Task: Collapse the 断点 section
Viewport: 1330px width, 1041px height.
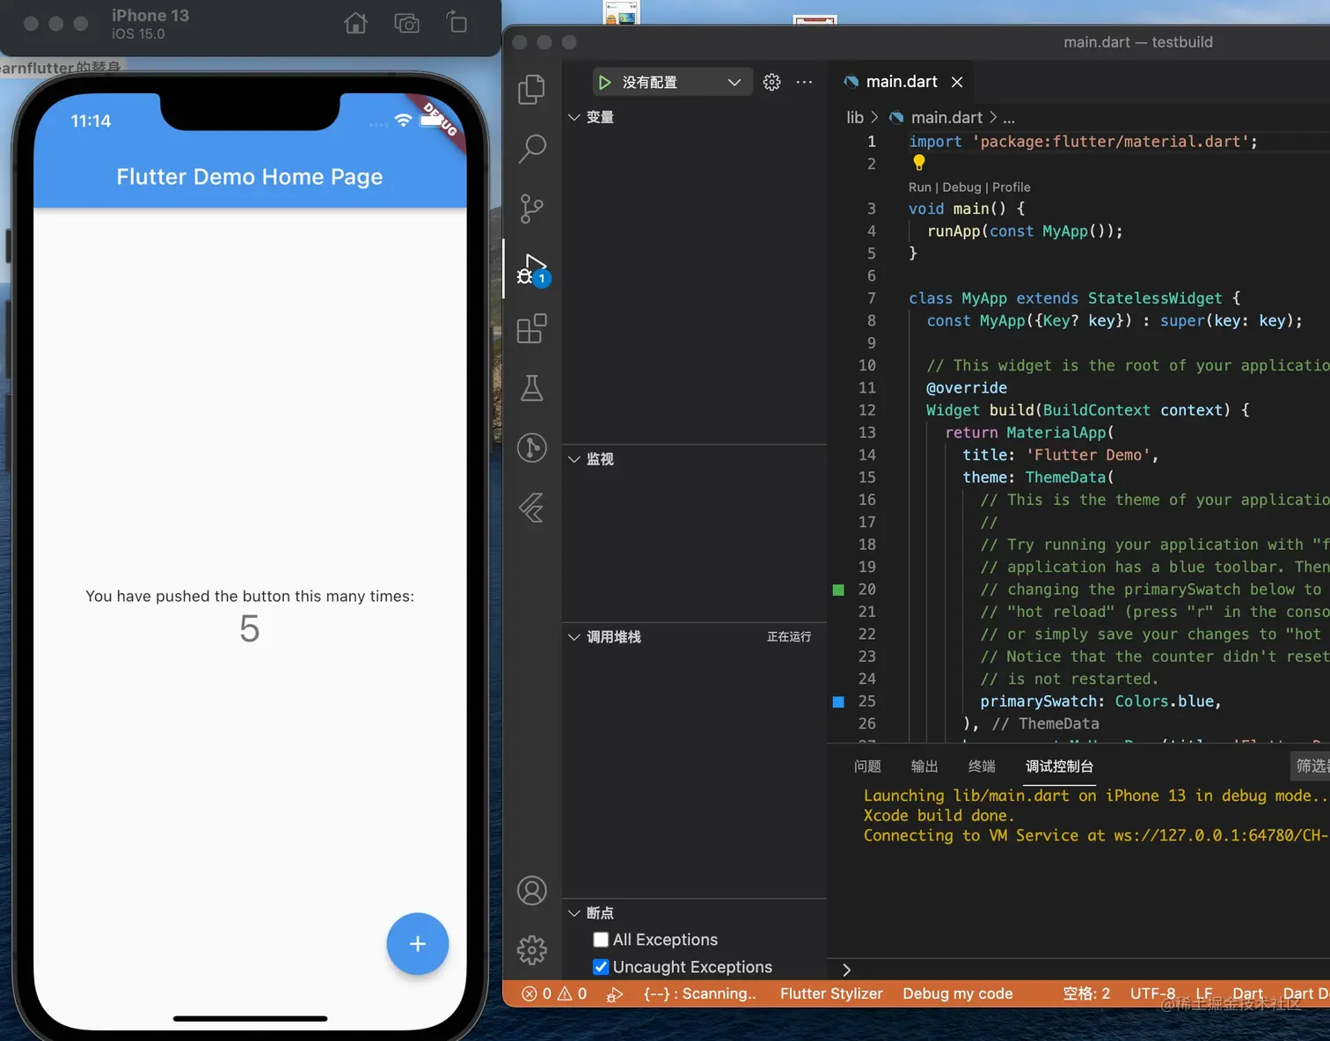Action: click(x=694, y=913)
